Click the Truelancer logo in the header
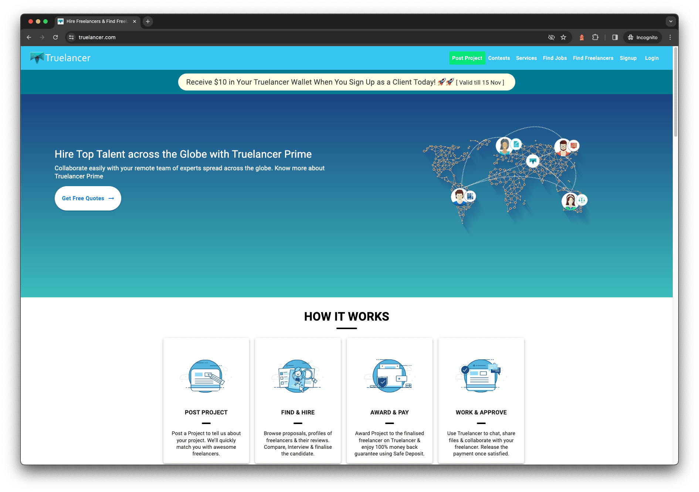Screen dimensions: 699x492 (x=60, y=58)
